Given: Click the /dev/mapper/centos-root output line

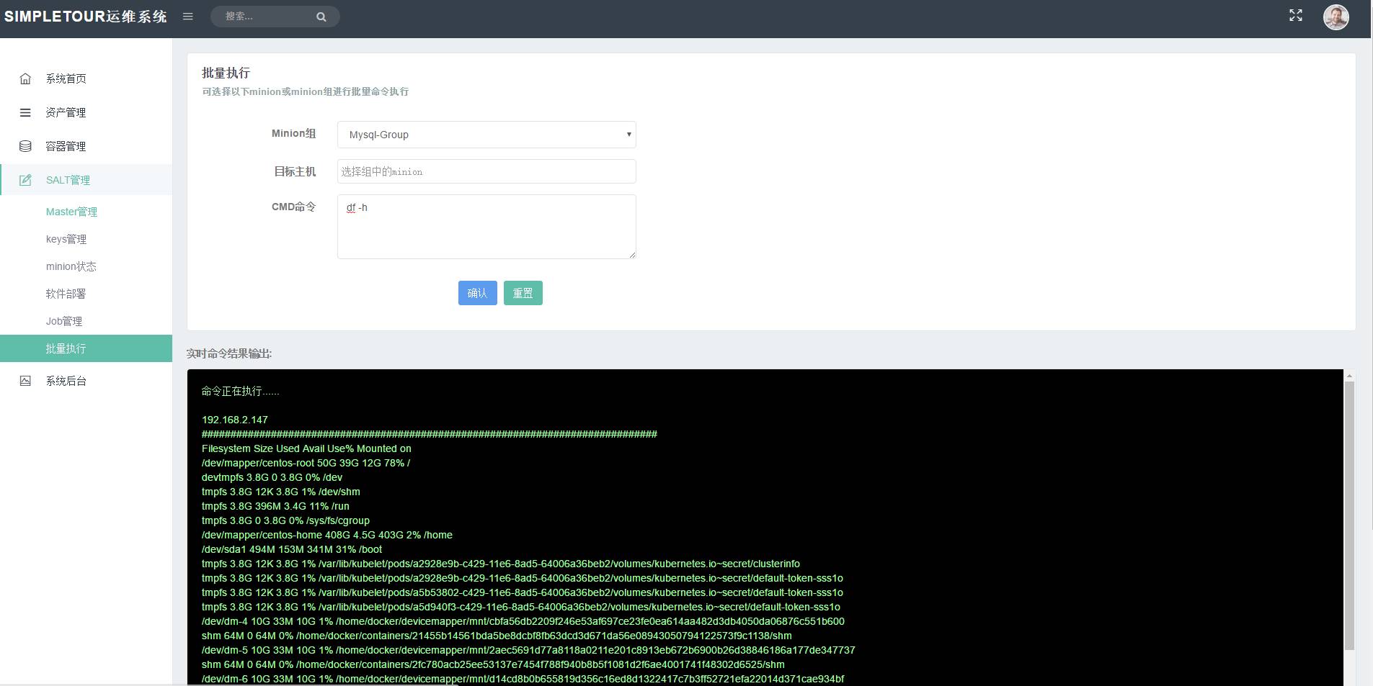Looking at the screenshot, I should point(306,463).
